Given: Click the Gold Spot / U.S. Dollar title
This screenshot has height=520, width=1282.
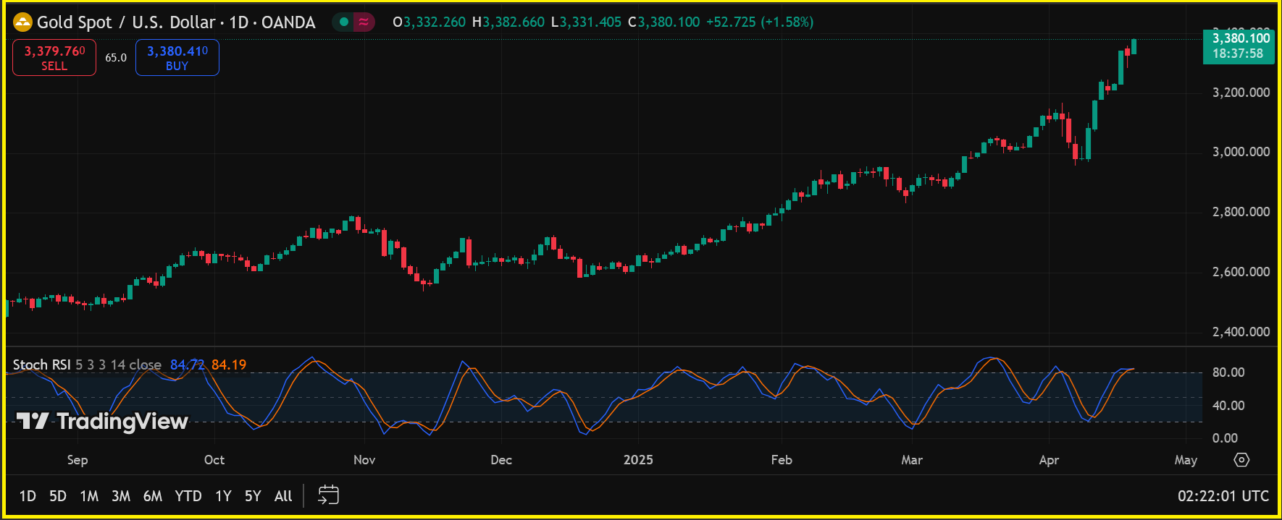Looking at the screenshot, I should point(126,22).
